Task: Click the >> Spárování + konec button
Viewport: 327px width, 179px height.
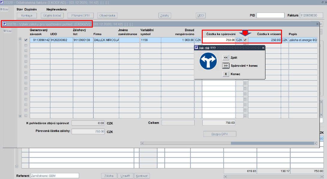Action: pyautogui.click(x=226, y=66)
